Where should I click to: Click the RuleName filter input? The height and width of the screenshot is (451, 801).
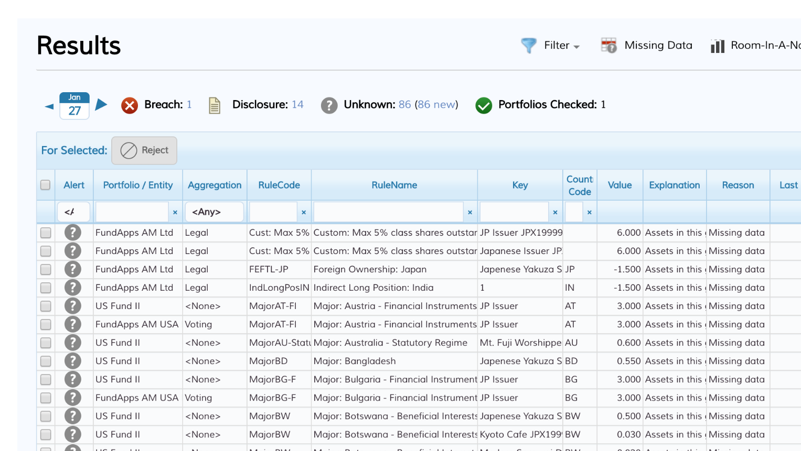[x=388, y=212]
